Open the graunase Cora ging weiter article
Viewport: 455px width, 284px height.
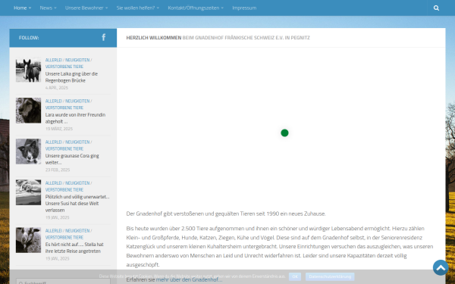pyautogui.click(x=72, y=159)
